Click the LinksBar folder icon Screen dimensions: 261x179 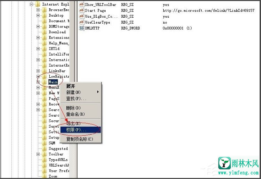click(x=44, y=71)
